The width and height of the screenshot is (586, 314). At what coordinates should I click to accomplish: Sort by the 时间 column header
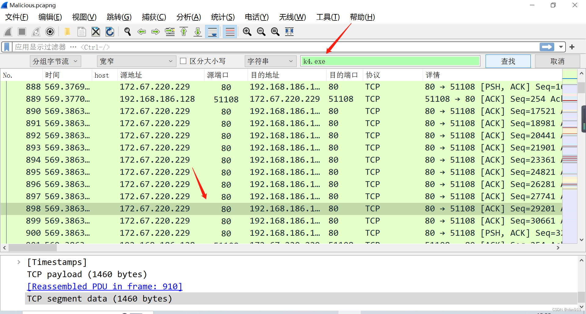click(67, 75)
